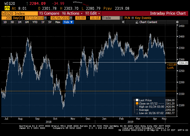Click the chart settings gear icon
The width and height of the screenshot is (190, 136).
point(177,22)
